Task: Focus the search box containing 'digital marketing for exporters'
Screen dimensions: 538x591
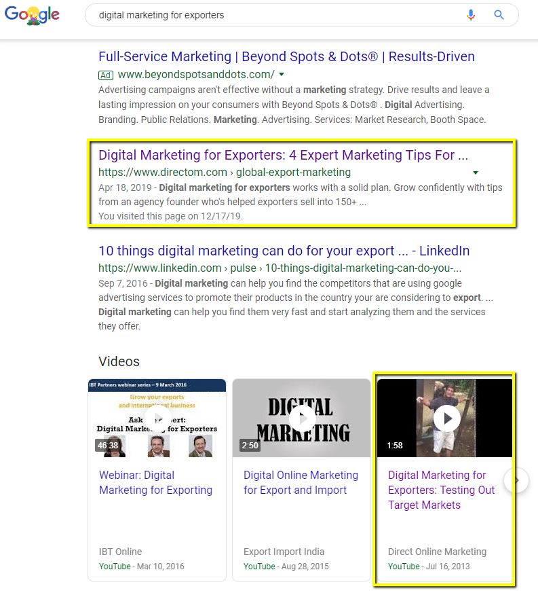Action: tap(302, 15)
